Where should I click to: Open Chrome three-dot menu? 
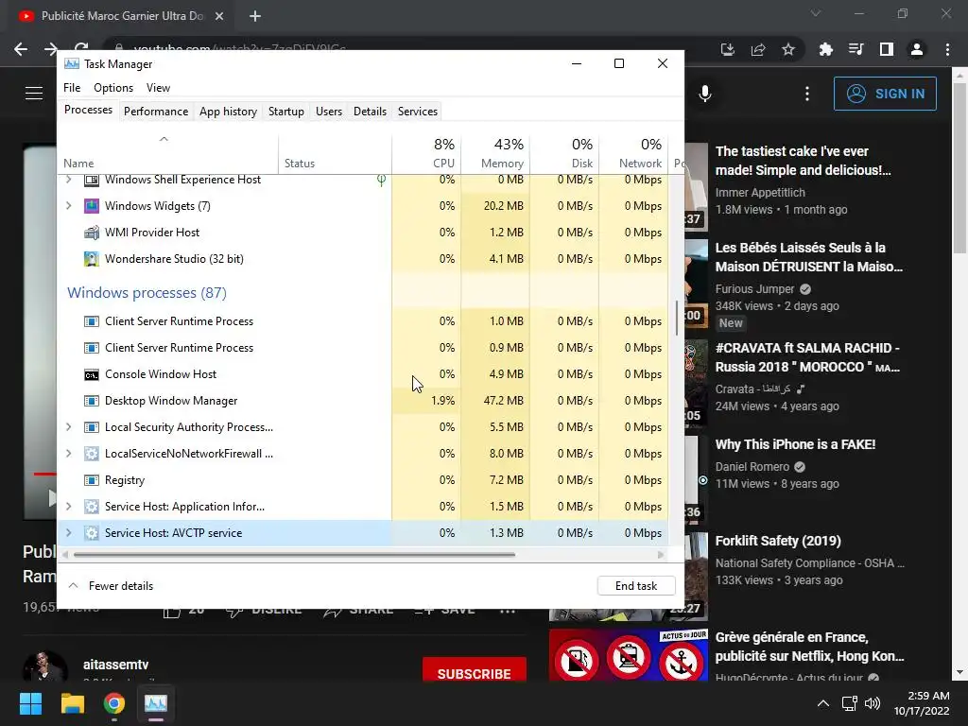(947, 49)
